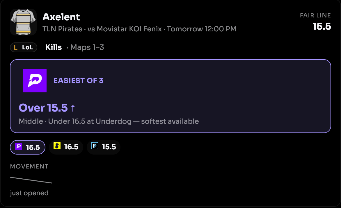The height and width of the screenshot is (208, 341).
Task: Click the Fair Line 15.5 value
Action: 322,26
